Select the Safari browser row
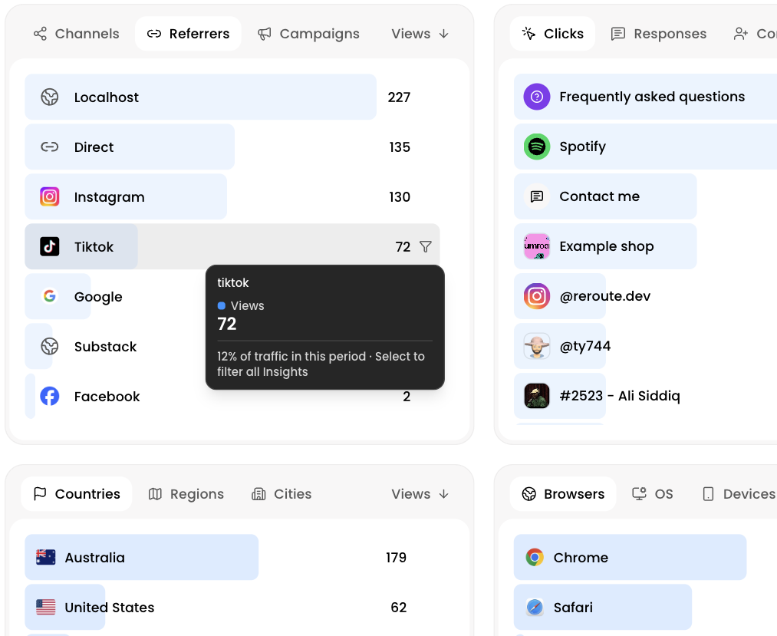Screen dimensions: 777x636 coord(645,608)
